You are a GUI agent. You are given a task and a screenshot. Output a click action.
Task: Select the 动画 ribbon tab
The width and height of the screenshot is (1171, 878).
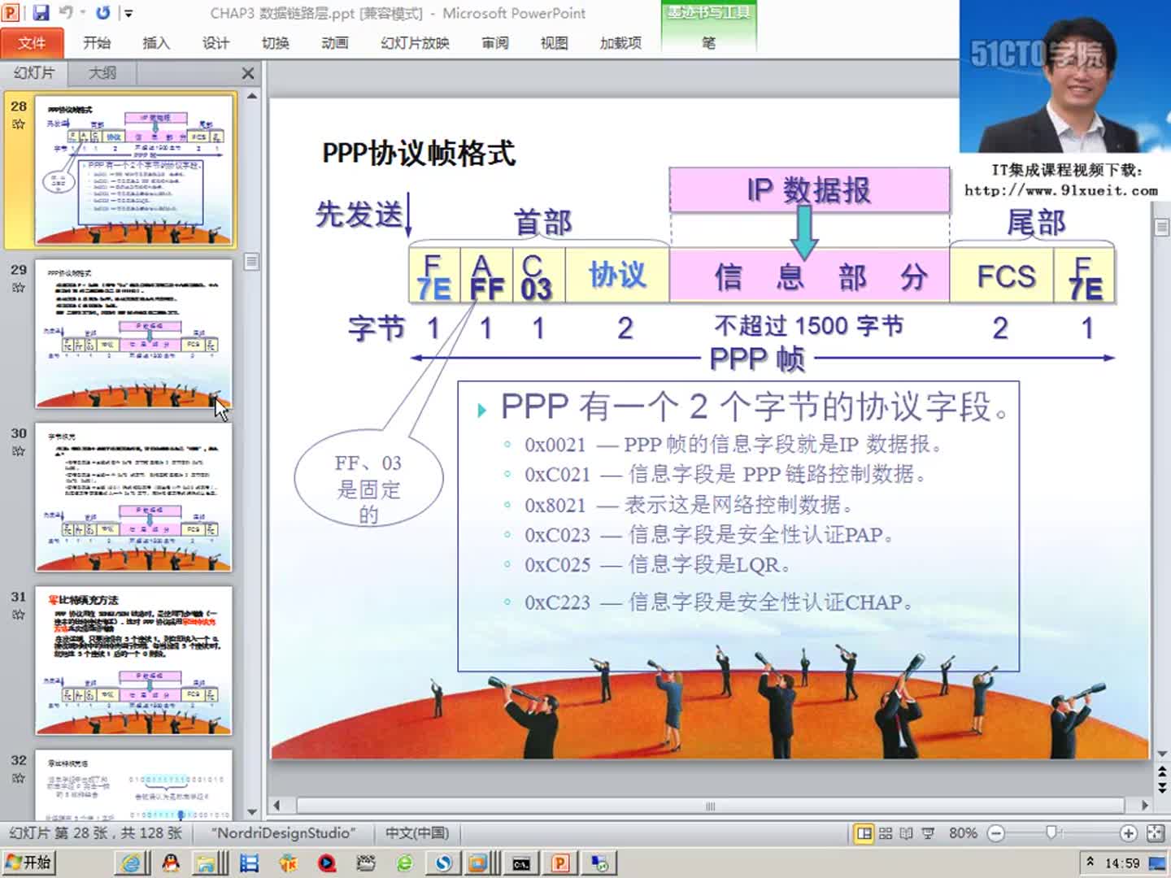[334, 43]
